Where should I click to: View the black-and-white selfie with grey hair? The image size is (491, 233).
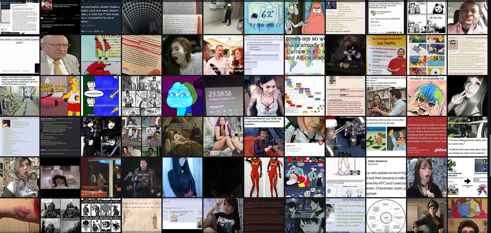(468, 96)
